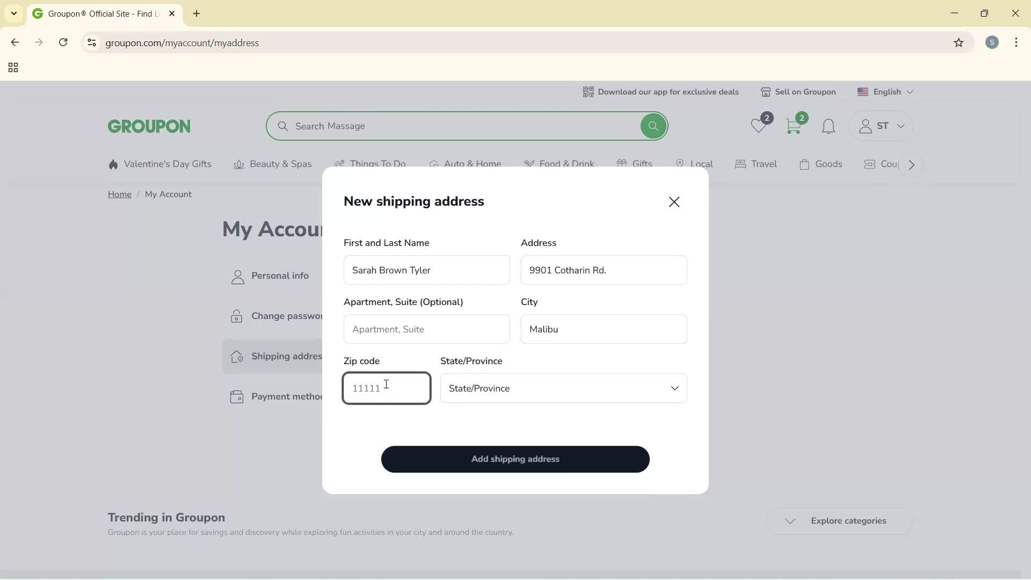Expand the ST account profile menu
The width and height of the screenshot is (1031, 580).
point(881,126)
